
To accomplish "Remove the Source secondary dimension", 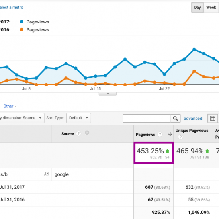I will 87,133.
